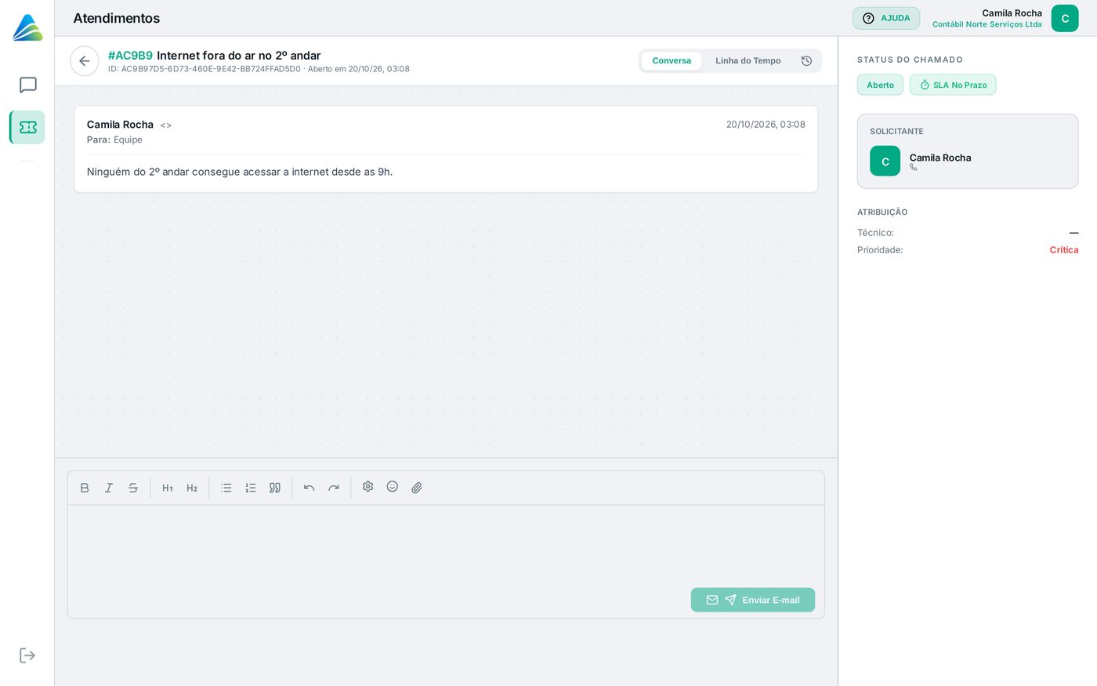Click Contábil Norte Serviços Ltda text
Screen dimensions: 1097x686
coord(987,24)
